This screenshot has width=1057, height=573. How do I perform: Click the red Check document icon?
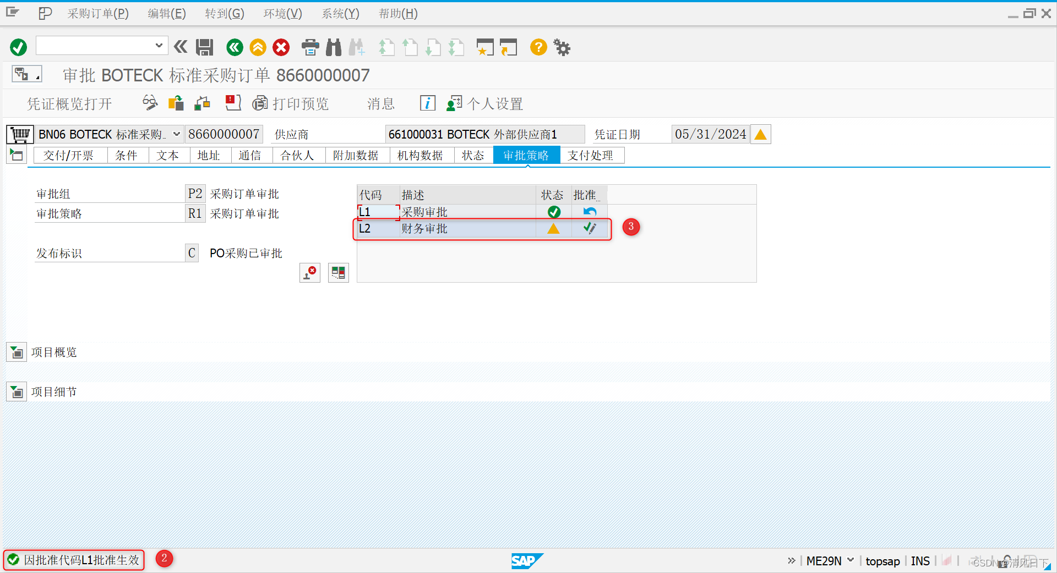point(233,103)
